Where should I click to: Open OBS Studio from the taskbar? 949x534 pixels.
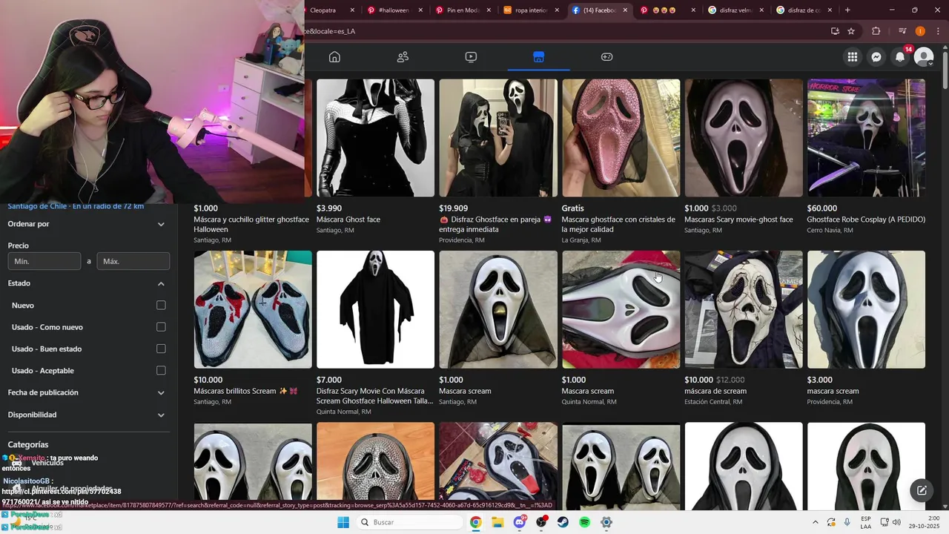(541, 522)
